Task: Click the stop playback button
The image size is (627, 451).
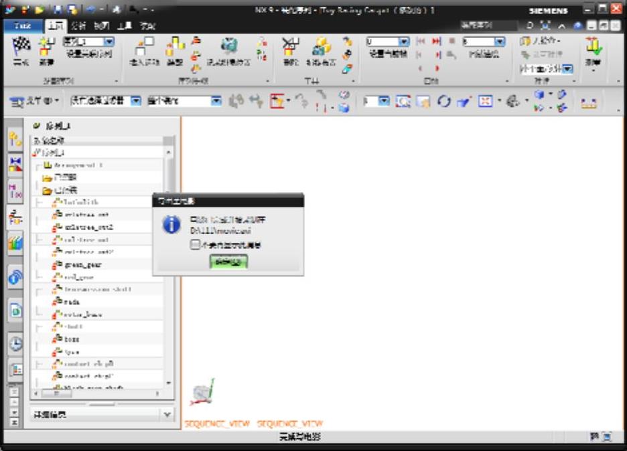Action: [452, 41]
